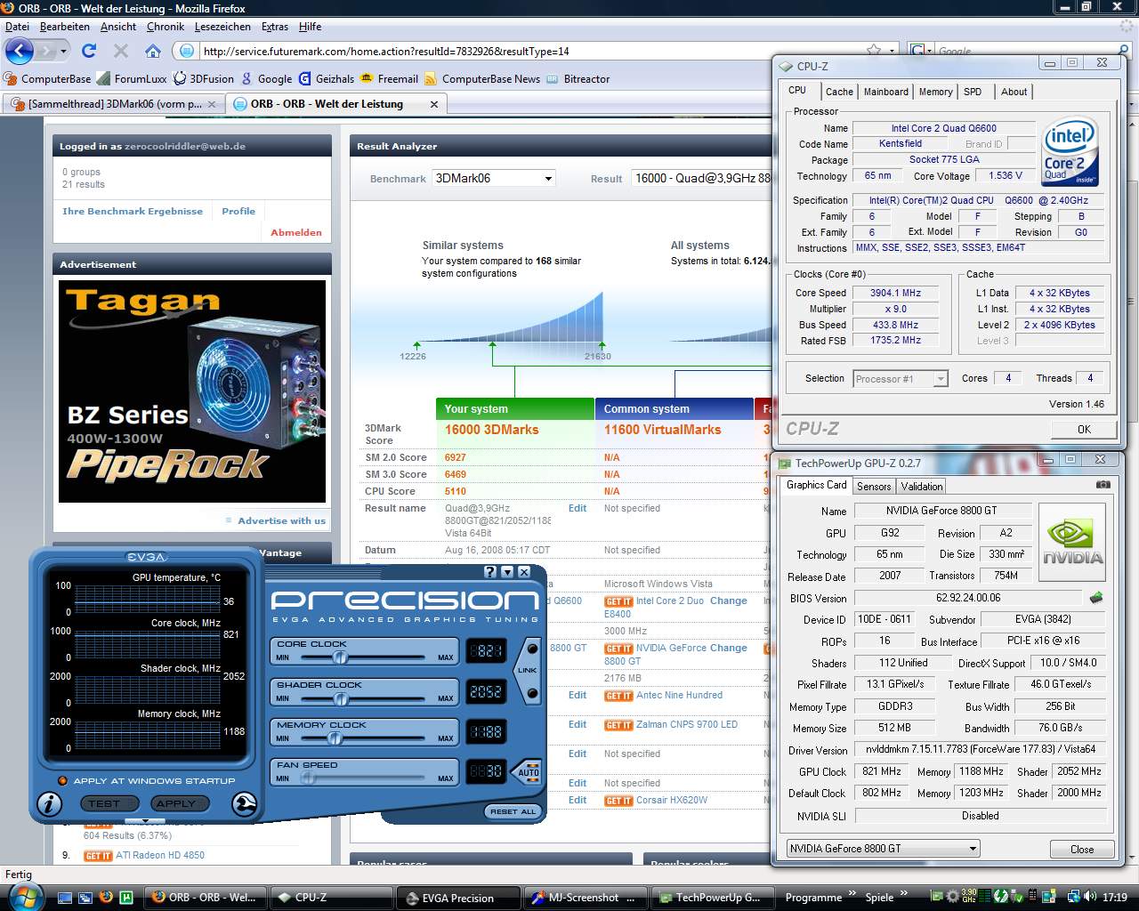This screenshot has width=1139, height=911.
Task: Open the About tab in CPU-Z
Action: (x=1014, y=92)
